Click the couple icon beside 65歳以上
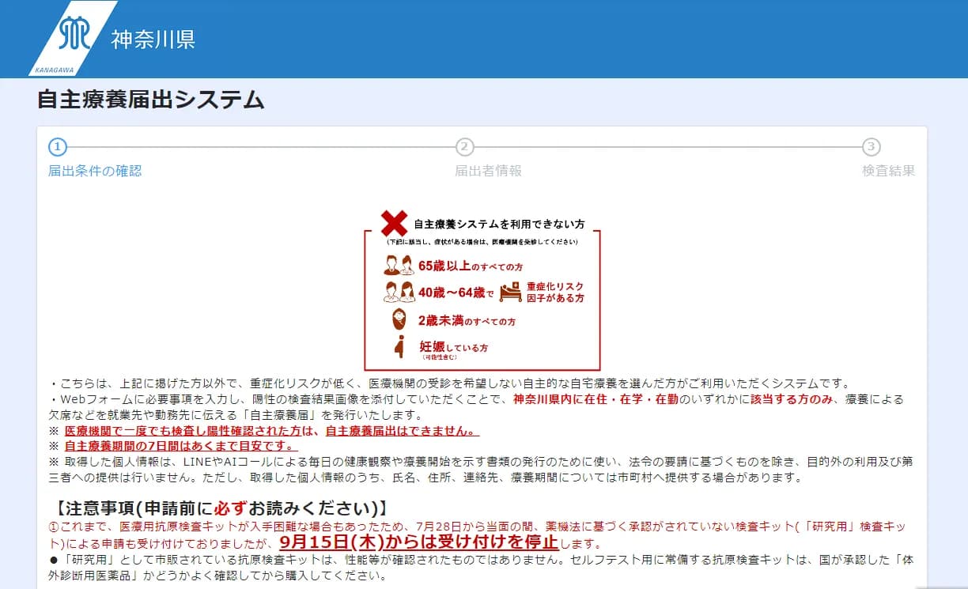 [399, 265]
